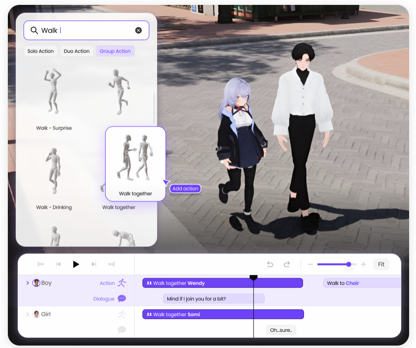Image resolution: width=416 pixels, height=348 pixels.
Task: Click Boy's Action running-figure icon
Action: pos(122,283)
